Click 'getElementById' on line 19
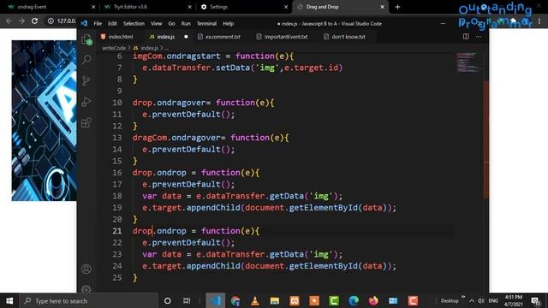The height and width of the screenshot is (308, 548). pos(324,207)
